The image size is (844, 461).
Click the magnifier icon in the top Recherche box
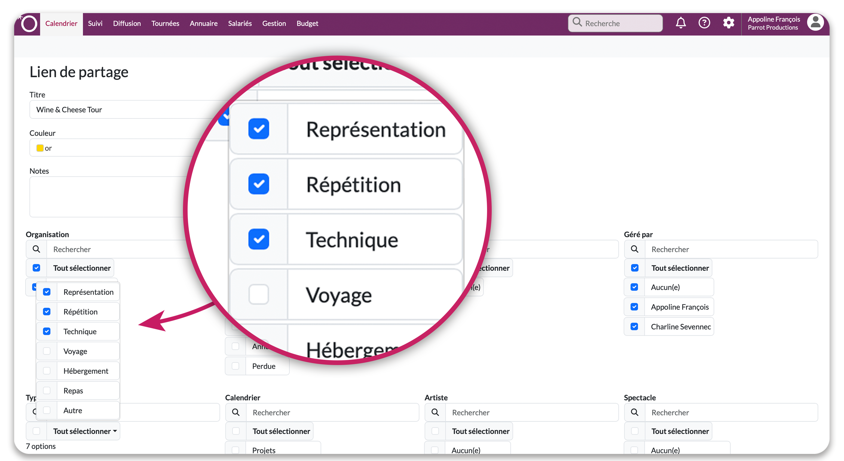click(x=577, y=22)
